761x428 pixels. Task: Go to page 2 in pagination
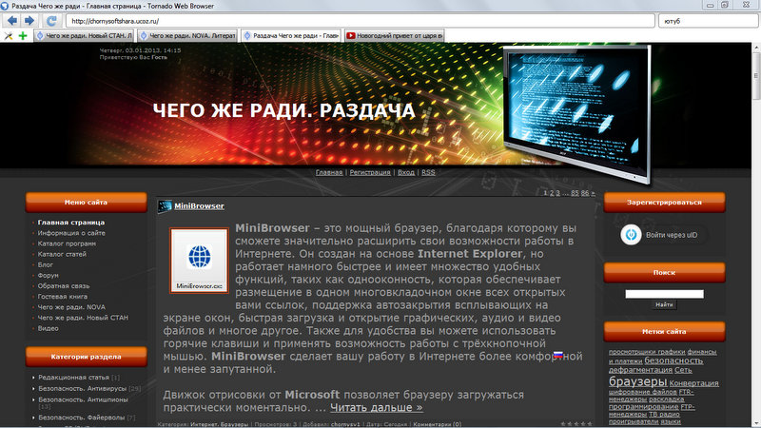552,193
